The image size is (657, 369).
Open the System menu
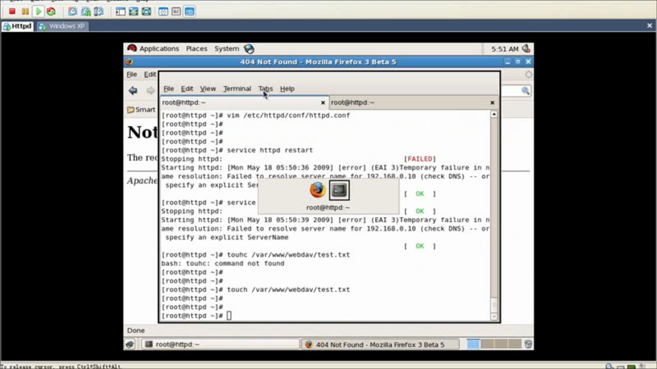pyautogui.click(x=227, y=49)
